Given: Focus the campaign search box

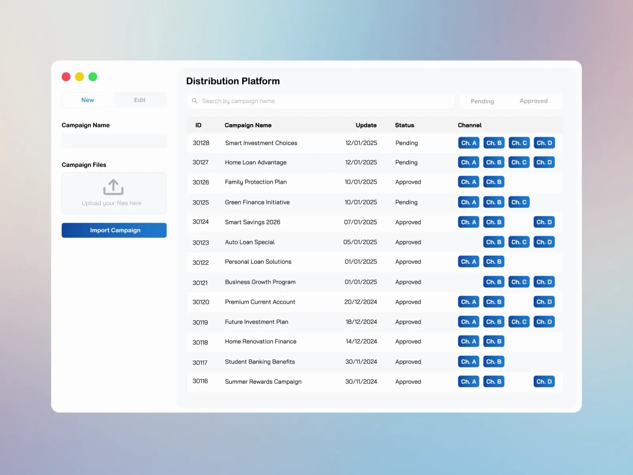Looking at the screenshot, I should point(321,101).
